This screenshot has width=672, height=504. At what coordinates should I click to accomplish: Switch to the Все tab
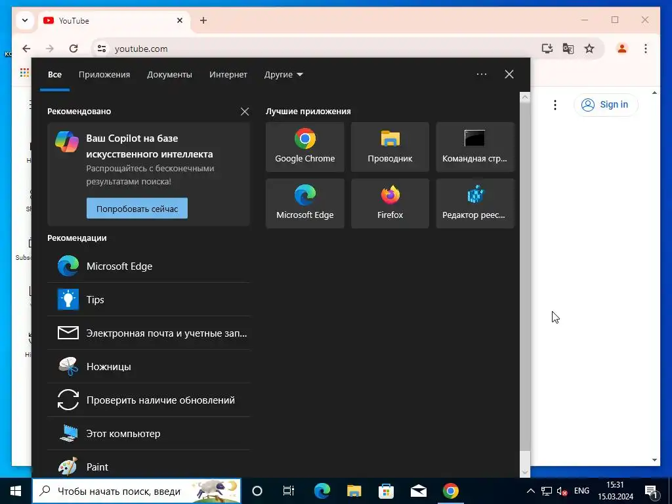tap(55, 75)
